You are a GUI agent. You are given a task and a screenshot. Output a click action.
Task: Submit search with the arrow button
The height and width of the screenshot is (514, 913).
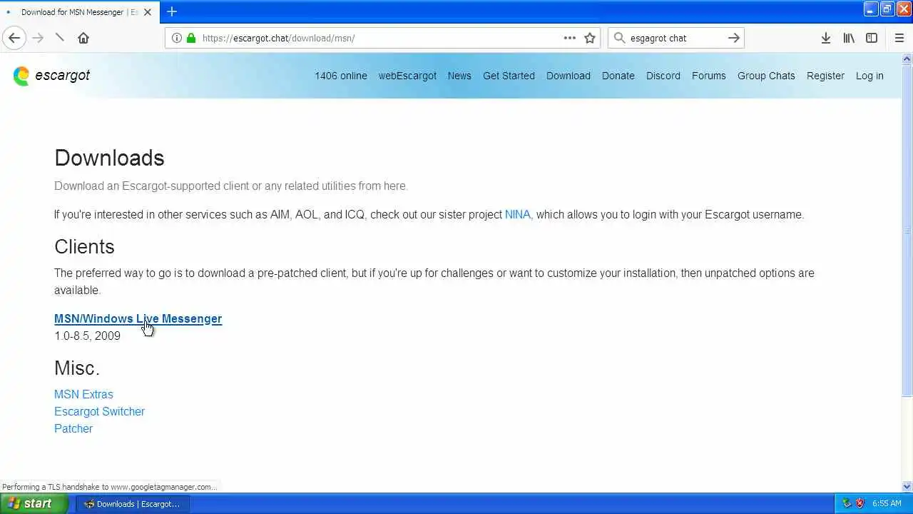tap(733, 38)
